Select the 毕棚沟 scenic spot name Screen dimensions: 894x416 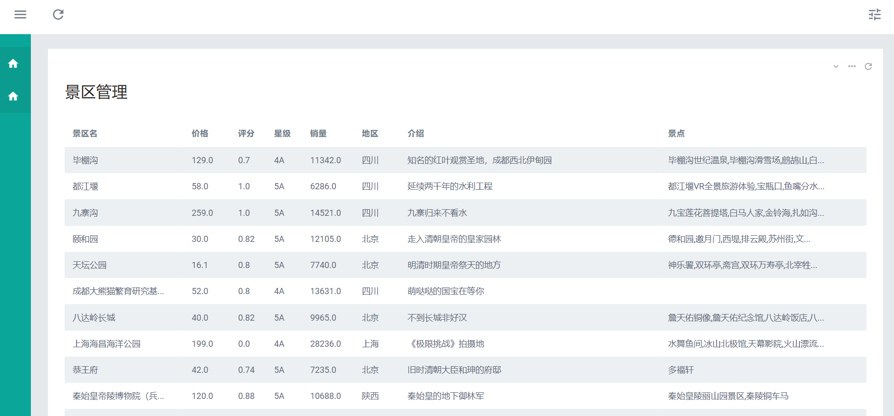(x=85, y=160)
